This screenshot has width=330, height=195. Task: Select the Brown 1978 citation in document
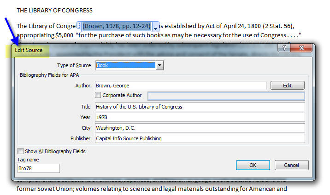pyautogui.click(x=117, y=26)
